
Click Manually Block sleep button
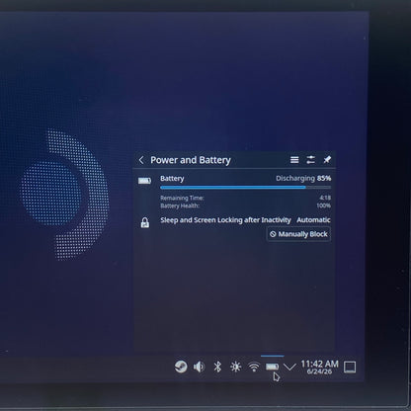(298, 234)
